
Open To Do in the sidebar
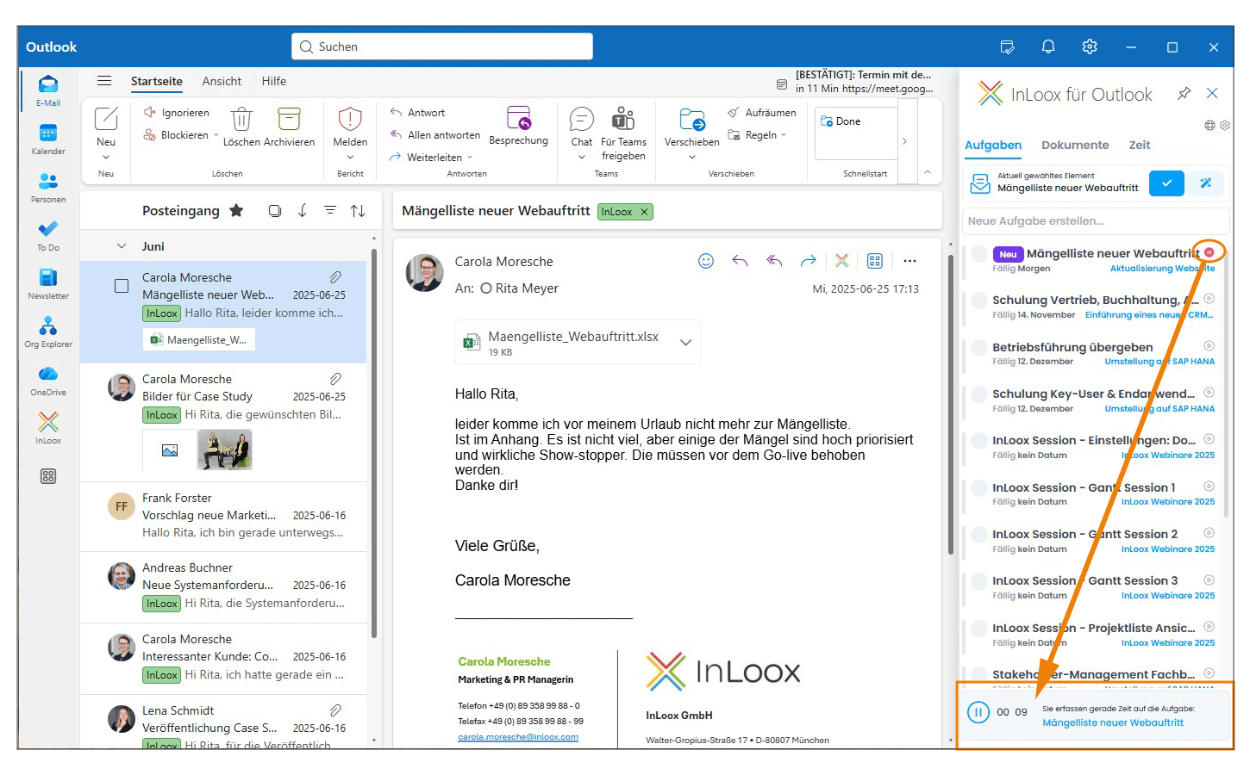48,235
